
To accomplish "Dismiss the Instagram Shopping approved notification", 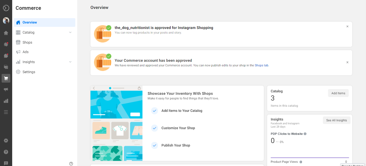I will point(347,27).
